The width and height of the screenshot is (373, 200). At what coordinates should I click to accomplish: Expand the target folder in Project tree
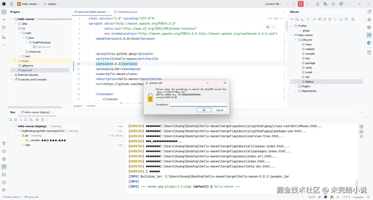point(16,61)
